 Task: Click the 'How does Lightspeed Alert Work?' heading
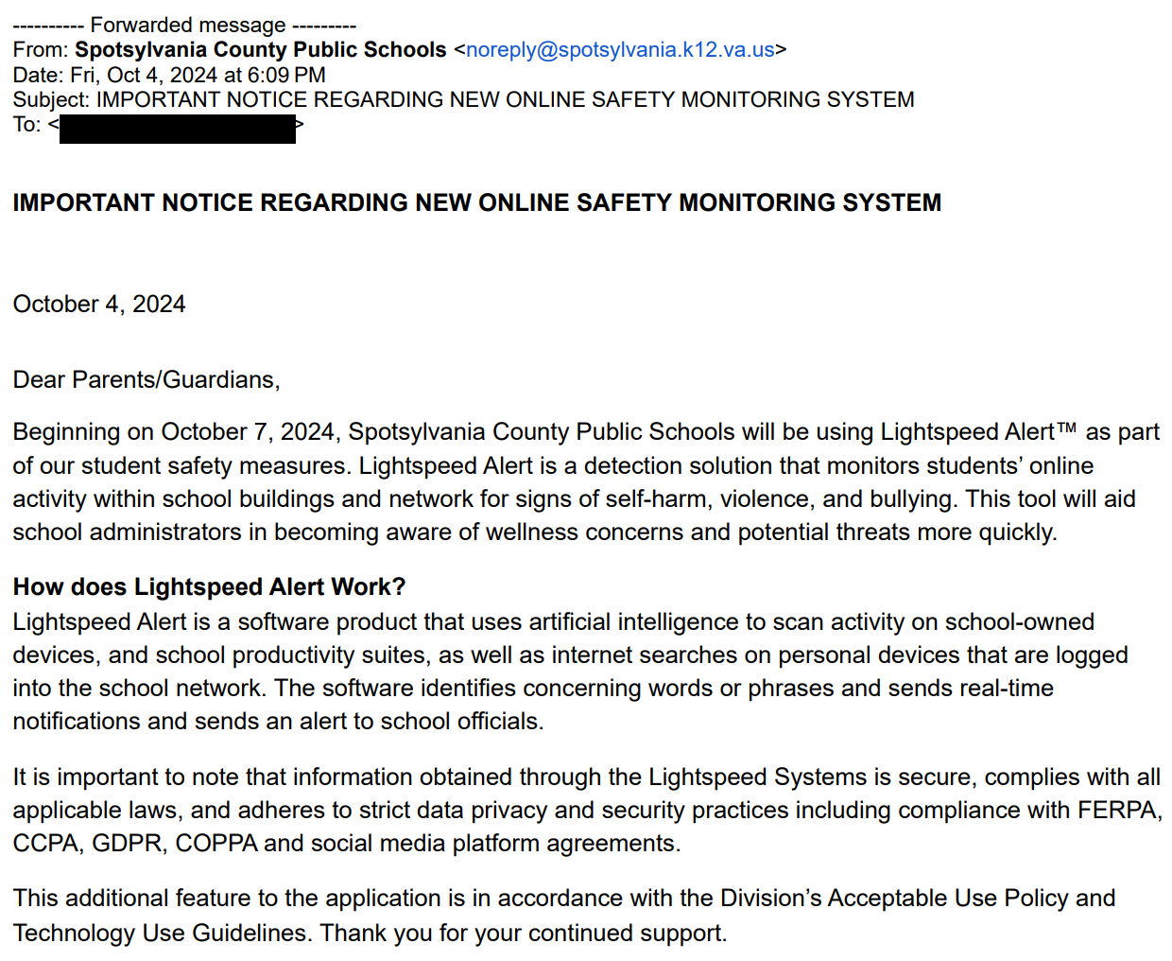pyautogui.click(x=209, y=586)
